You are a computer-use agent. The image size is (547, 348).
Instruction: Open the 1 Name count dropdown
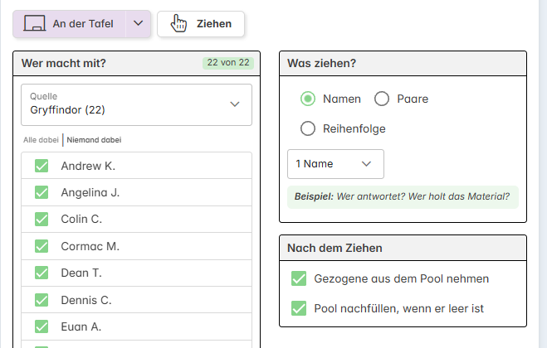(x=335, y=164)
